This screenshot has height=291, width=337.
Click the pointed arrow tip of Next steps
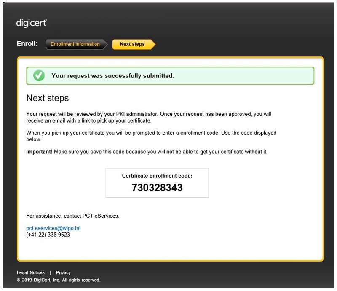pyautogui.click(x=153, y=44)
